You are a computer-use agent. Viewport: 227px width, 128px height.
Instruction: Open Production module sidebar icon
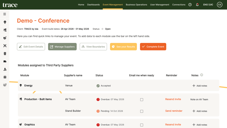tap(5, 30)
